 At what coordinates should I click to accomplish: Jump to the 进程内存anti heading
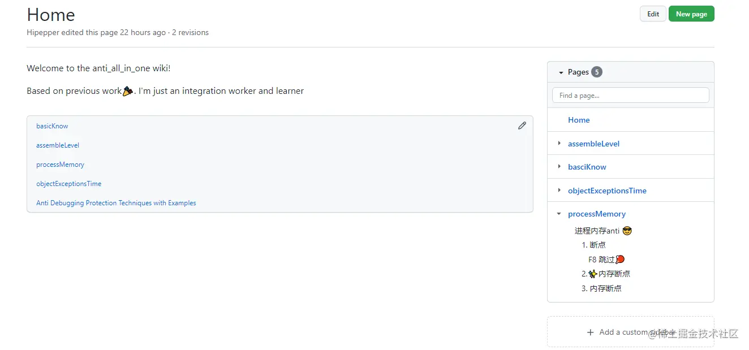click(597, 231)
